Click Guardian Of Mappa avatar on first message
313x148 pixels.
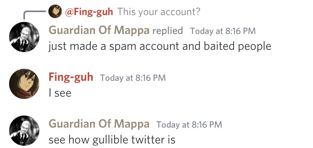pos(24,37)
